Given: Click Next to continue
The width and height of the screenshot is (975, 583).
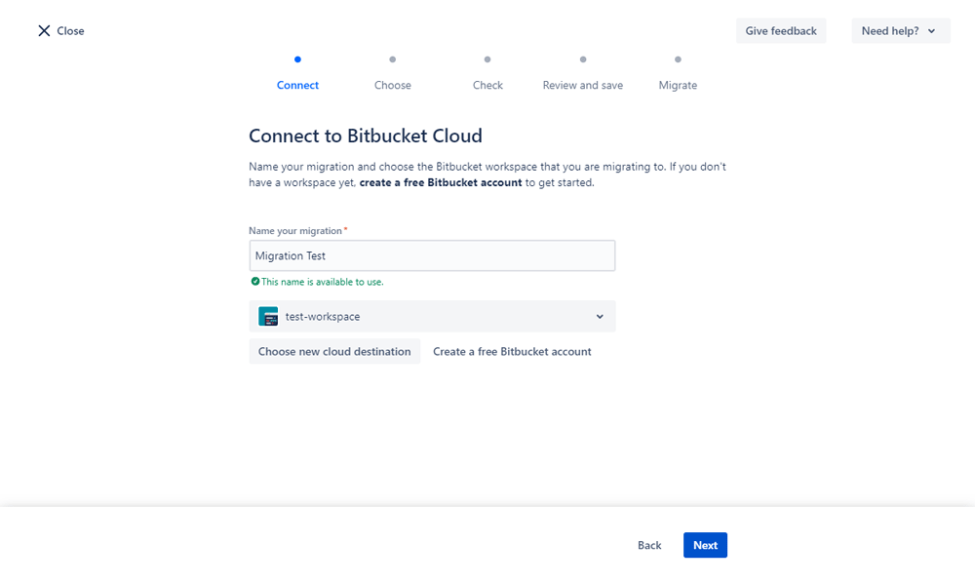Looking at the screenshot, I should 705,545.
